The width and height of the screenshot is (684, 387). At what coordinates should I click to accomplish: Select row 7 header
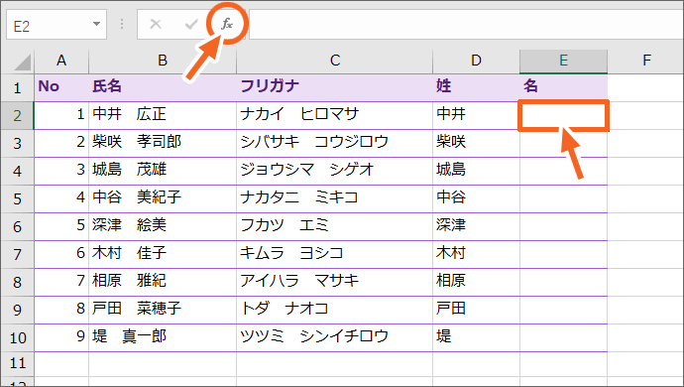(x=18, y=254)
